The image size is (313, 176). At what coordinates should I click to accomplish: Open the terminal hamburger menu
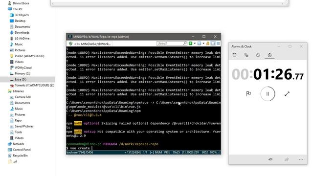point(219,44)
